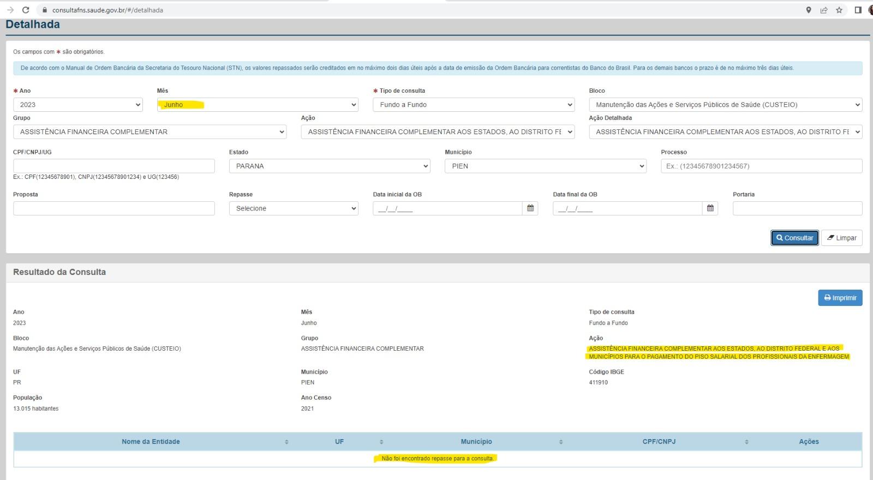The width and height of the screenshot is (873, 480).
Task: Click the "13.015 habitantes" population value
Action: pyautogui.click(x=35, y=409)
